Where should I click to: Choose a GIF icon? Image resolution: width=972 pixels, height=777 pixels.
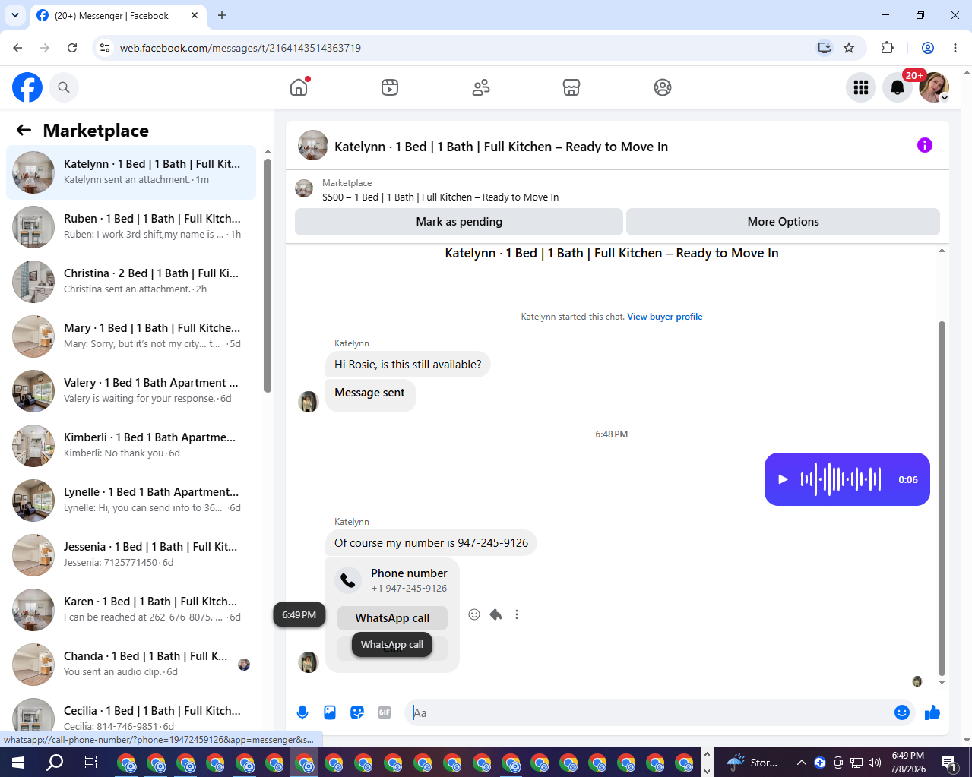pyautogui.click(x=385, y=712)
